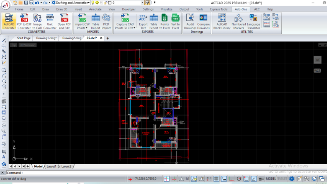Click the Save icon in quick access toolbar

pos(26,3)
